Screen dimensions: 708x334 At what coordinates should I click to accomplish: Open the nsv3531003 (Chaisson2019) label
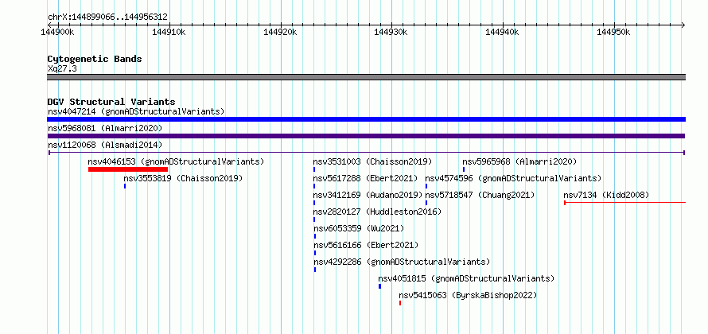[x=372, y=161]
